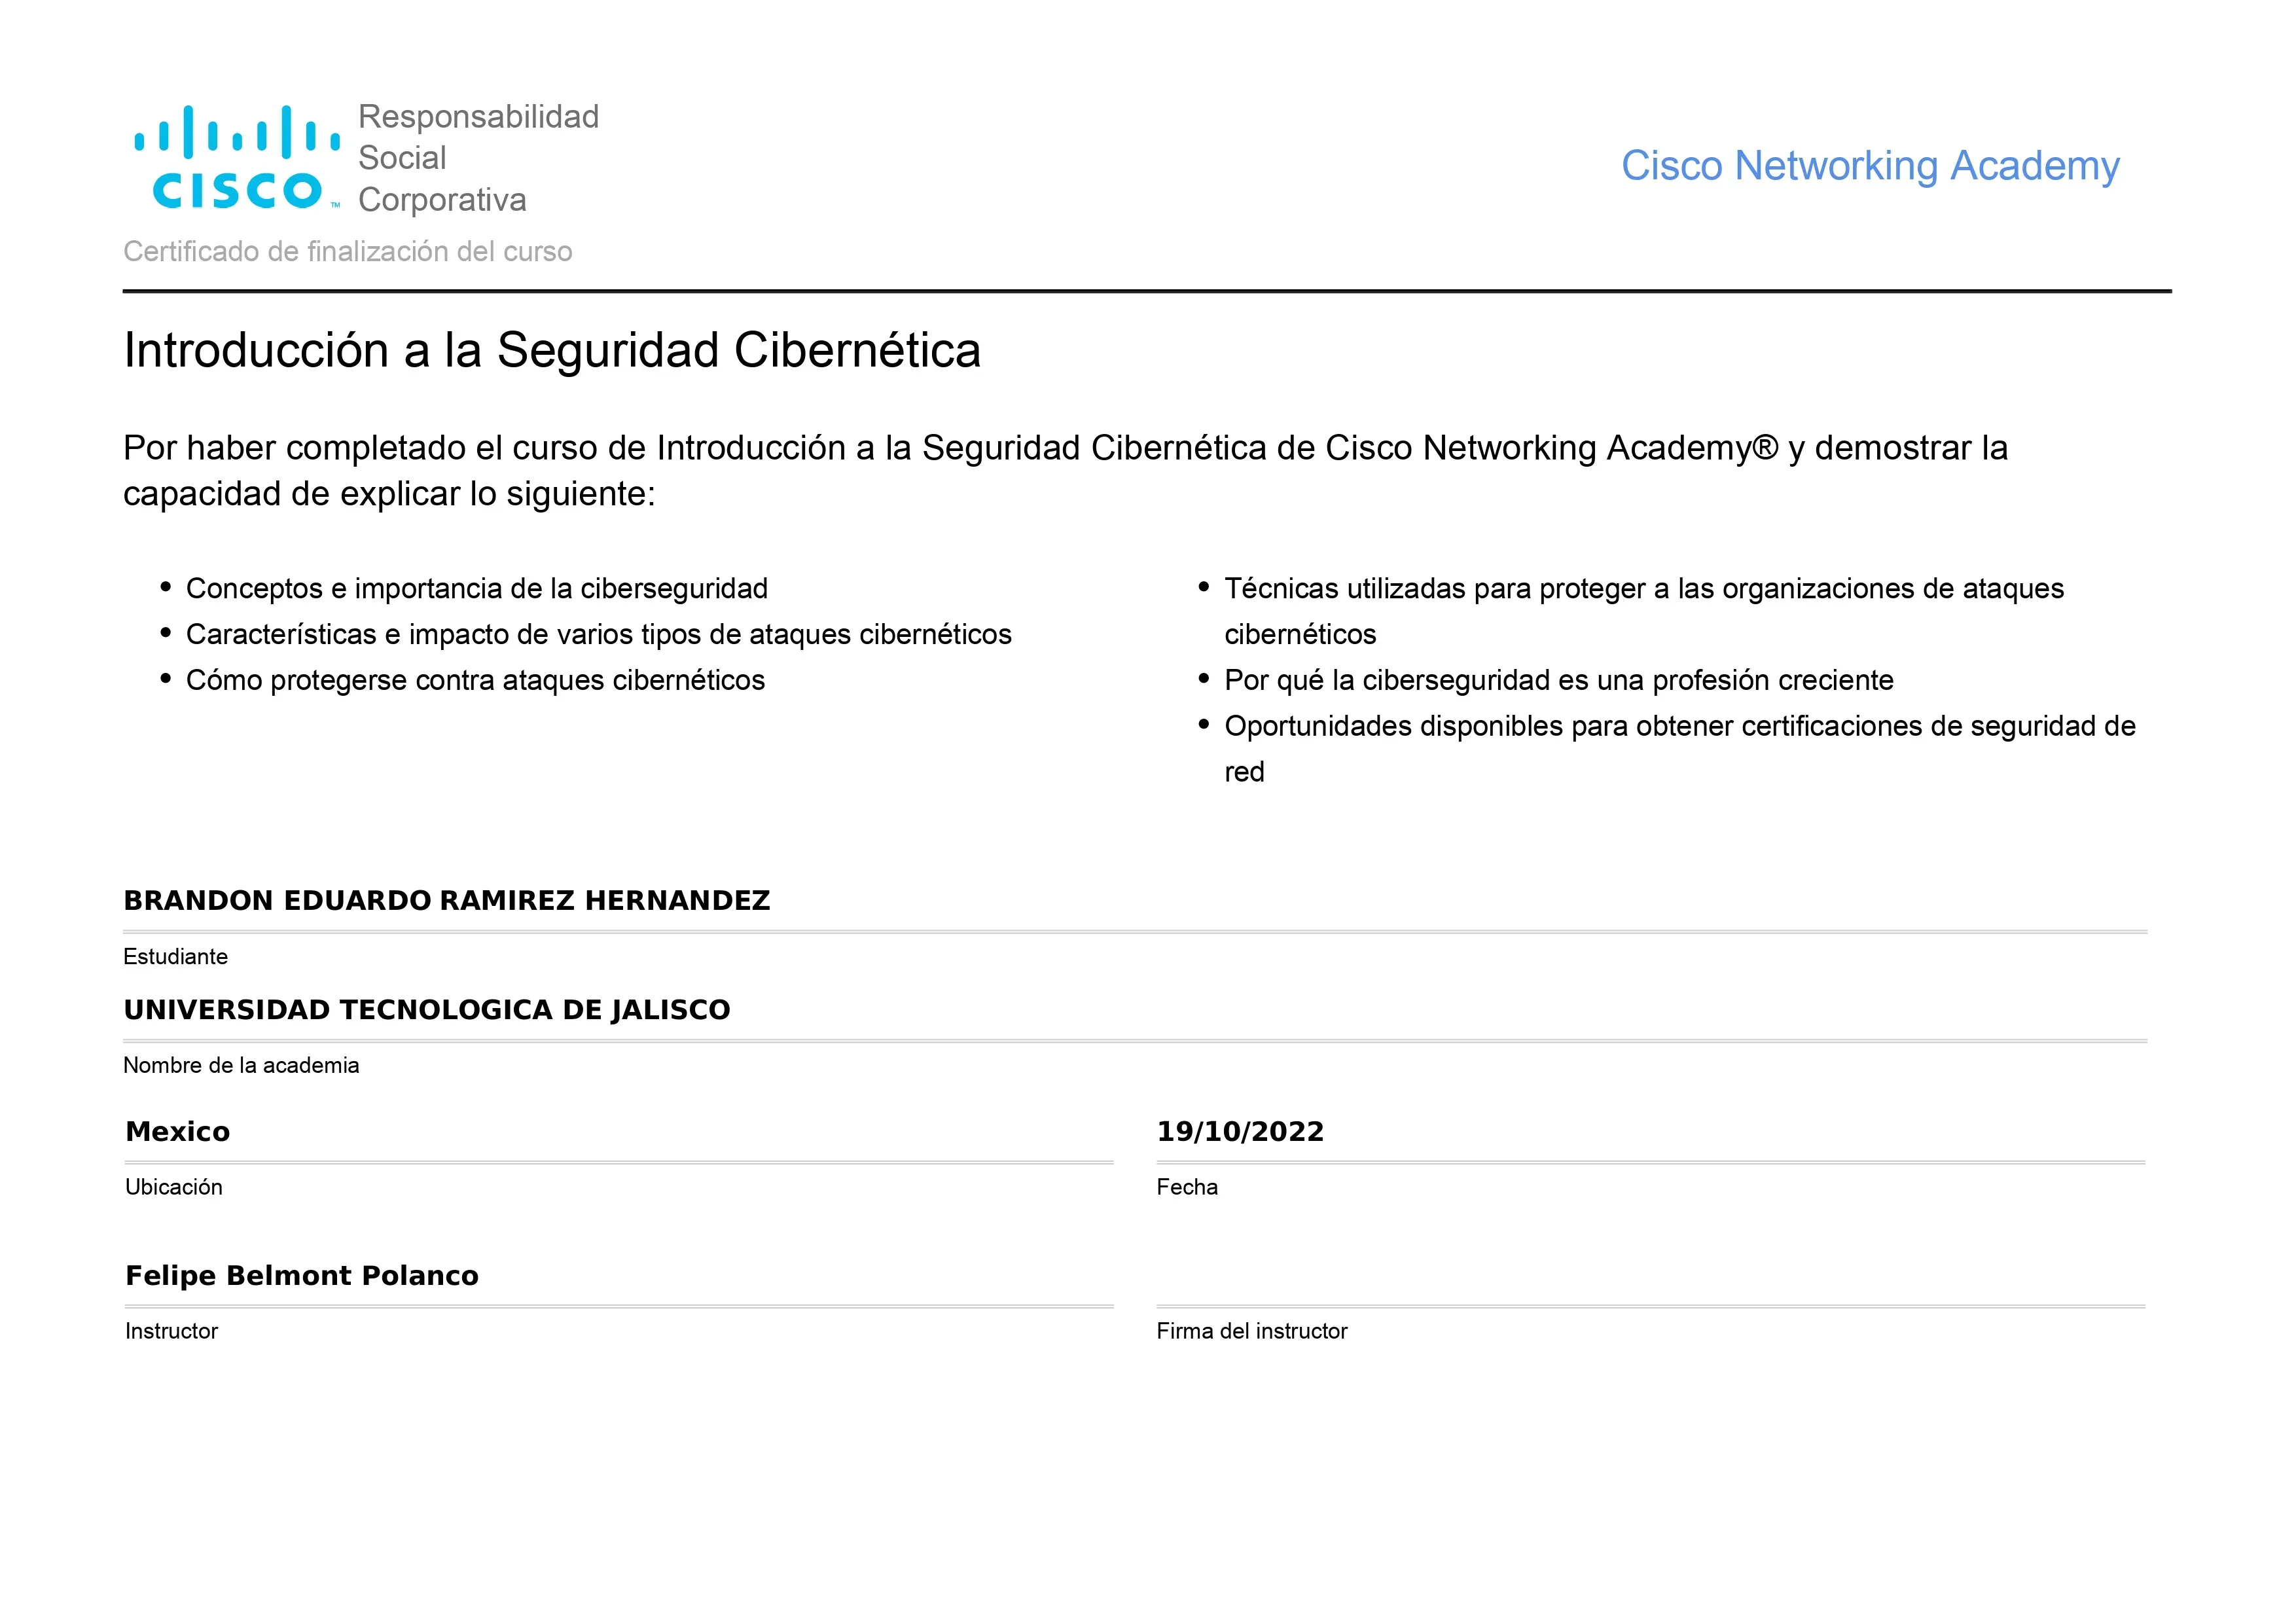Click the 'Responsabilidad Social Corporativa' text

[478, 158]
